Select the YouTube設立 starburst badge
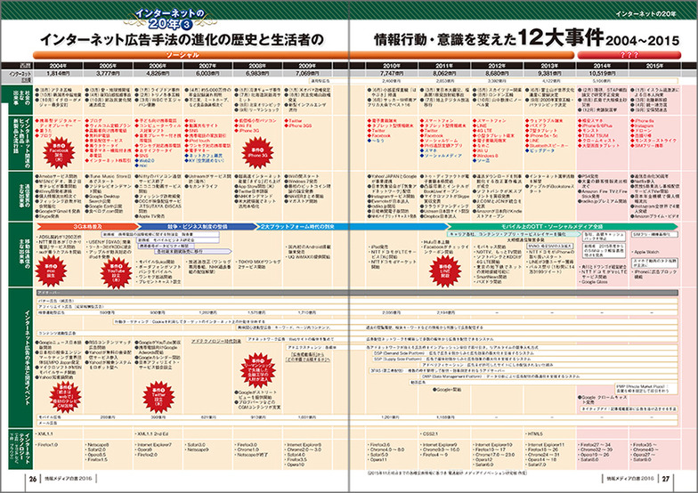The height and width of the screenshot is (493, 698). 116,272
